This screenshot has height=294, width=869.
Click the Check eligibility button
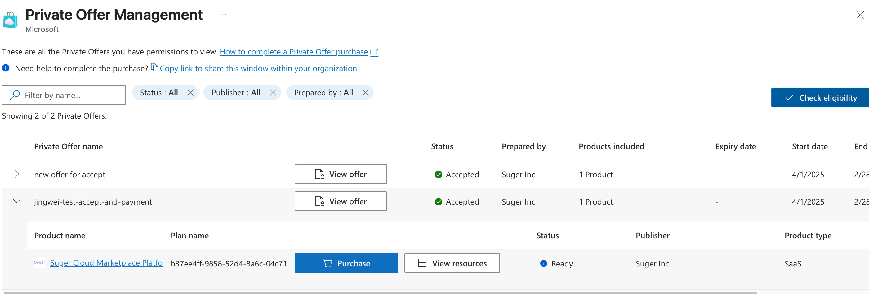click(x=820, y=98)
